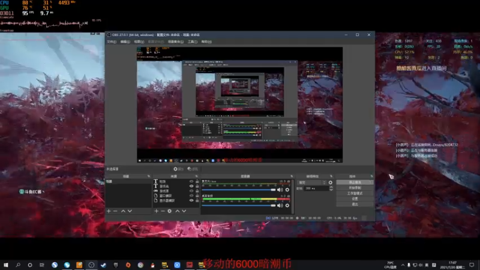Open 设置 from Controls panel
Viewport: 480px width, 270px height.
pos(355,199)
